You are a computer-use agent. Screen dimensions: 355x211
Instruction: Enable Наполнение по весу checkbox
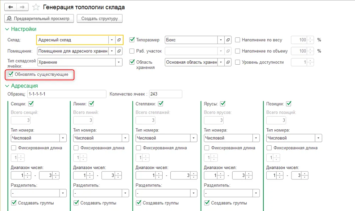coord(237,40)
